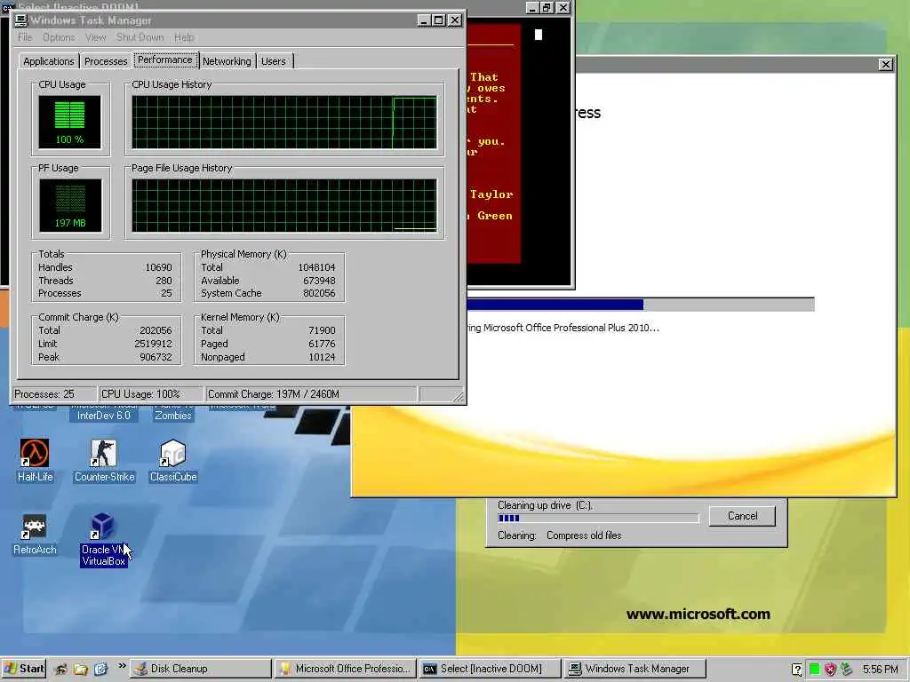Click the www.microsoft.com text
The height and width of the screenshot is (682, 910).
click(x=698, y=614)
